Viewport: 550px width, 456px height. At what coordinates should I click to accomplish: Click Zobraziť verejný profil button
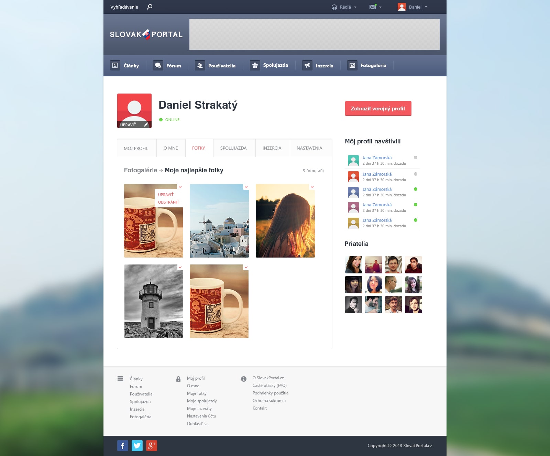(378, 109)
